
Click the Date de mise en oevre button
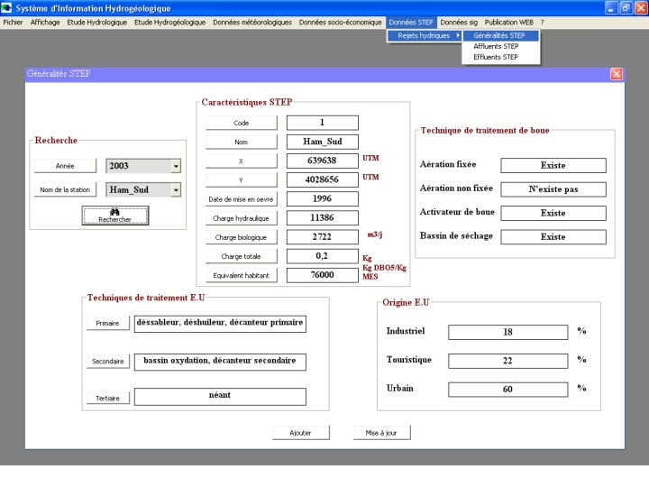[x=242, y=199]
